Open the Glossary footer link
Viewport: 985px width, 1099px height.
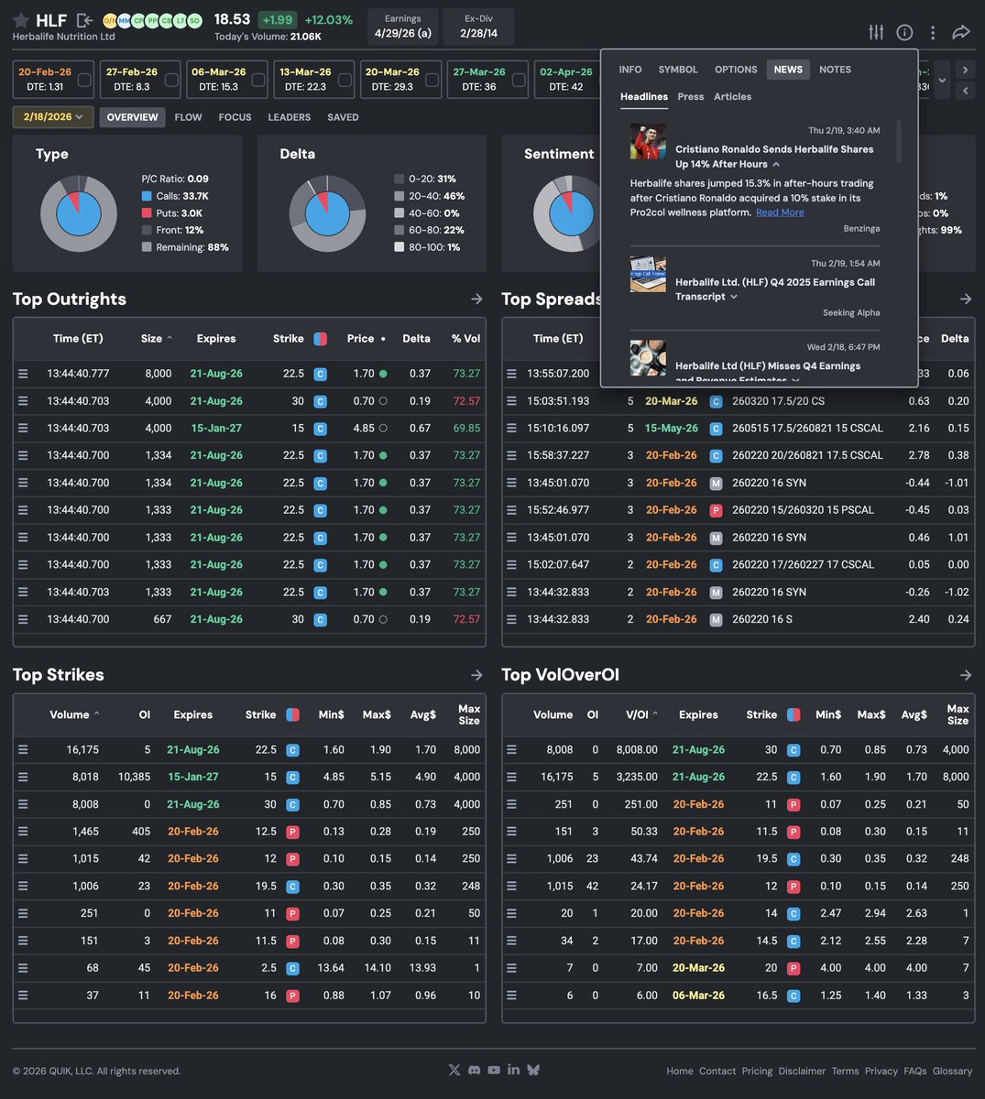click(952, 1071)
